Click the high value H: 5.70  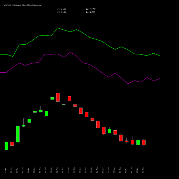coord(91,9)
